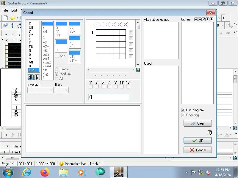This screenshot has height=178, width=238.
Task: Select the Simple radio button
Action: click(x=57, y=69)
